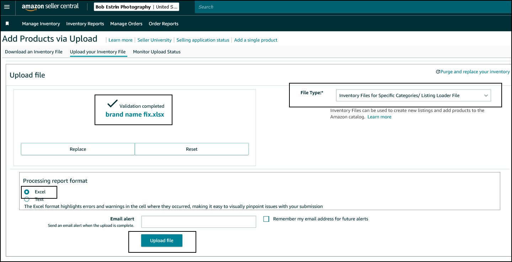512x262 pixels.
Task: Click the Upload file button
Action: click(x=162, y=241)
